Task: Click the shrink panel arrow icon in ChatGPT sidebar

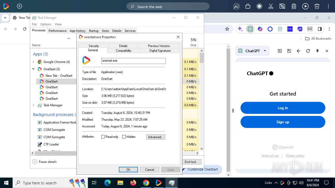Action: 280,51
